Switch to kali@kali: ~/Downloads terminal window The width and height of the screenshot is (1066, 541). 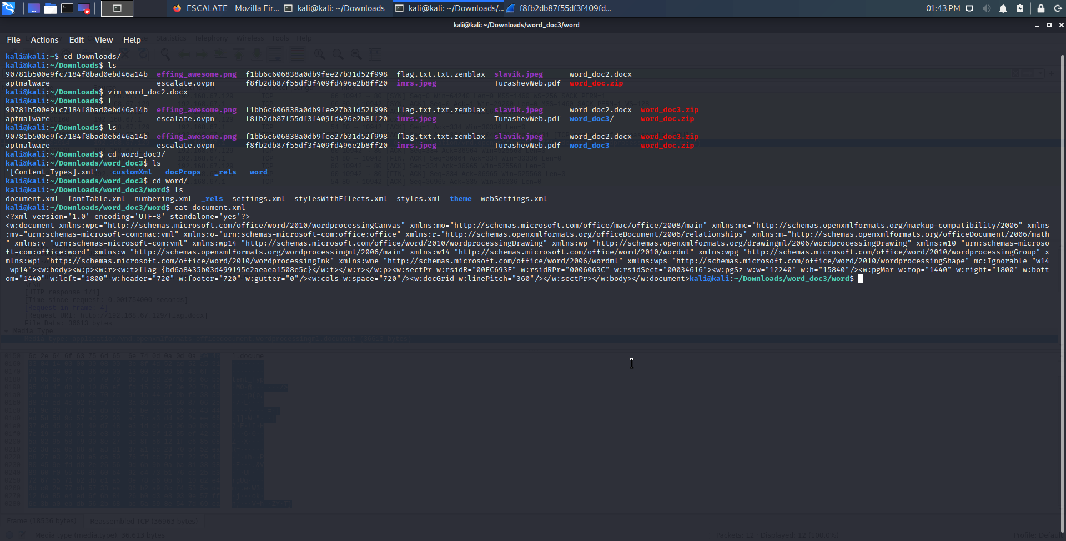pyautogui.click(x=335, y=8)
